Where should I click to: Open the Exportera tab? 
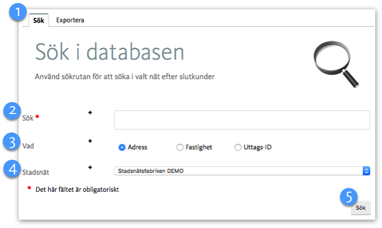point(70,21)
